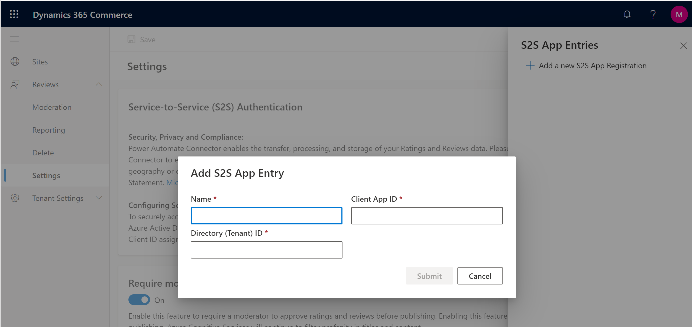
Task: Click the Reviews people icon in sidebar
Action: (x=15, y=84)
